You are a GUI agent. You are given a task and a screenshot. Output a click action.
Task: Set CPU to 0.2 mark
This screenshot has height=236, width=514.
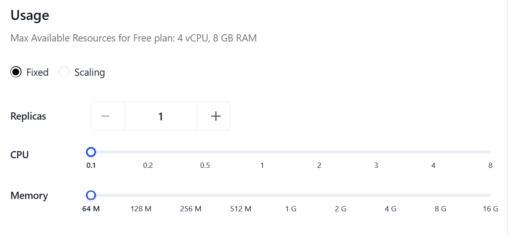pos(148,152)
